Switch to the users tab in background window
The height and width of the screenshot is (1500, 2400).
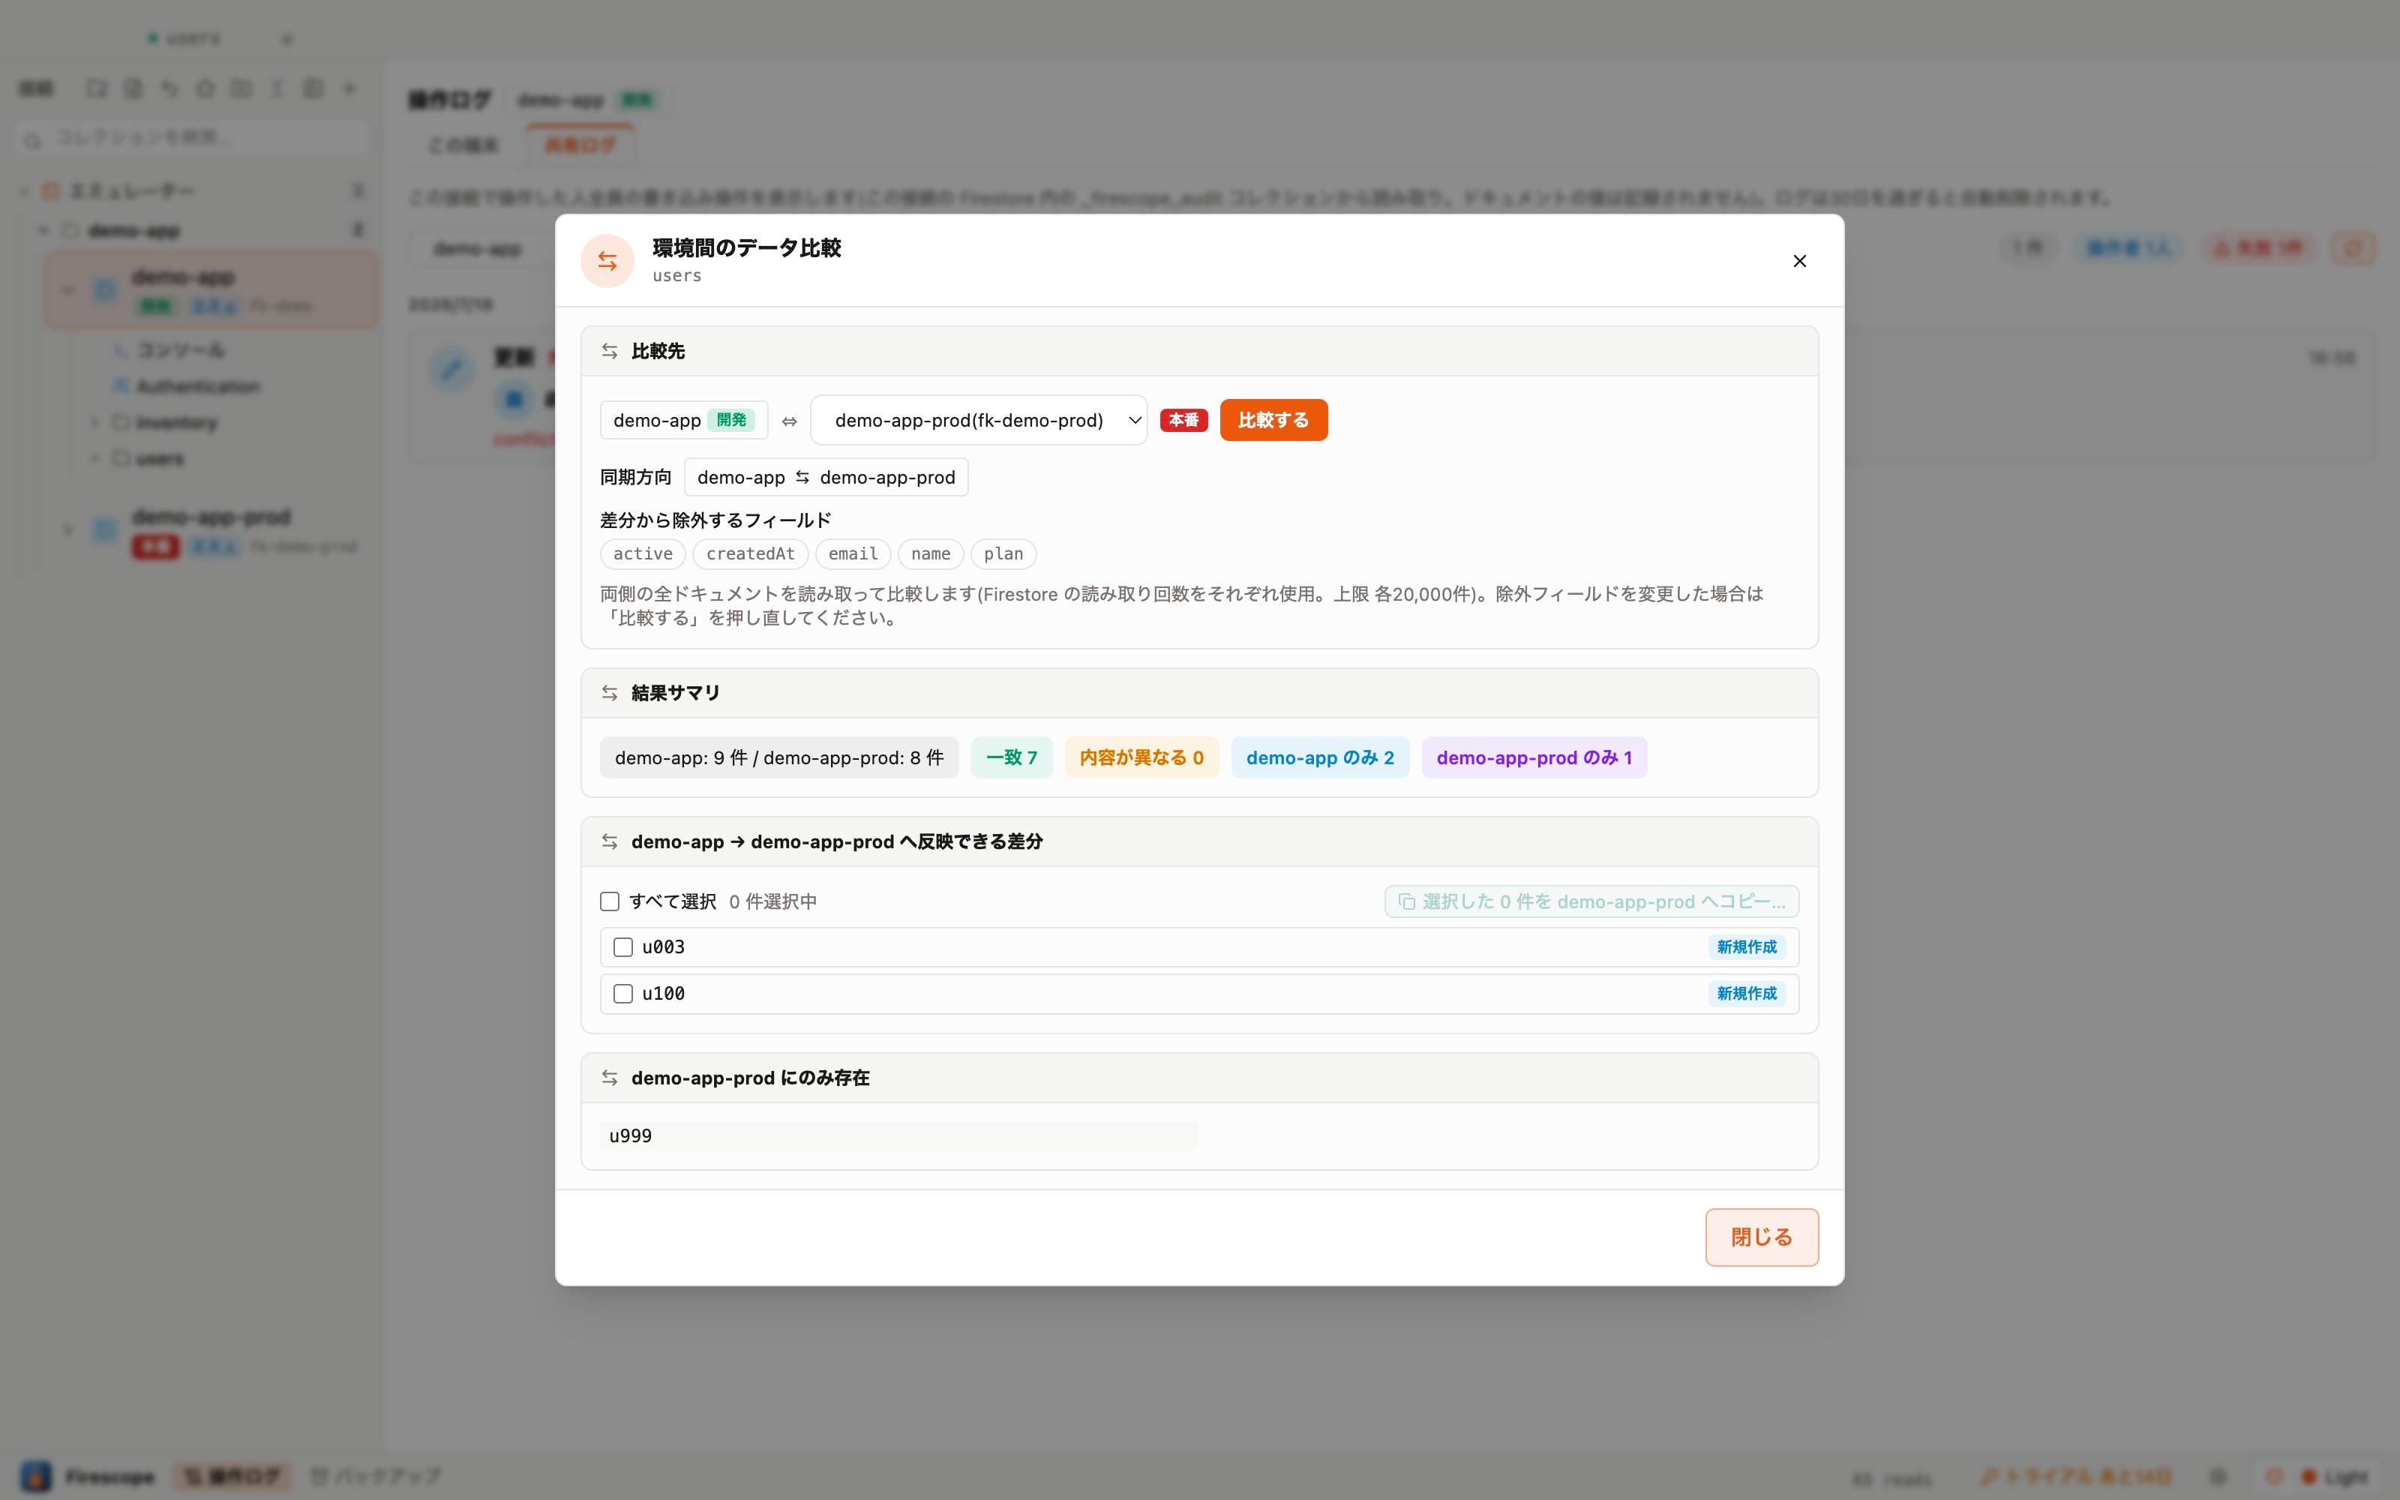pyautogui.click(x=184, y=39)
